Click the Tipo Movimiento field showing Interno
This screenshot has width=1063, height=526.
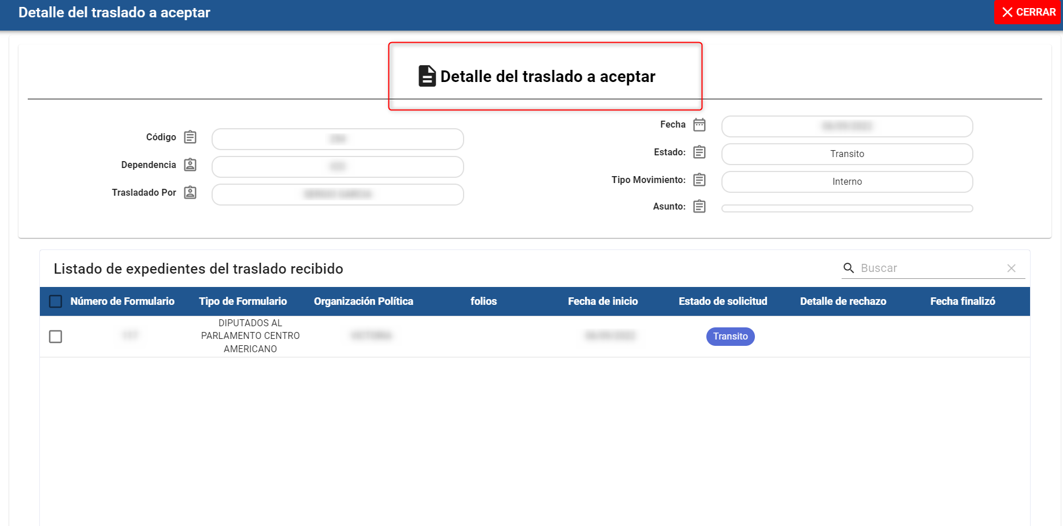(x=847, y=182)
